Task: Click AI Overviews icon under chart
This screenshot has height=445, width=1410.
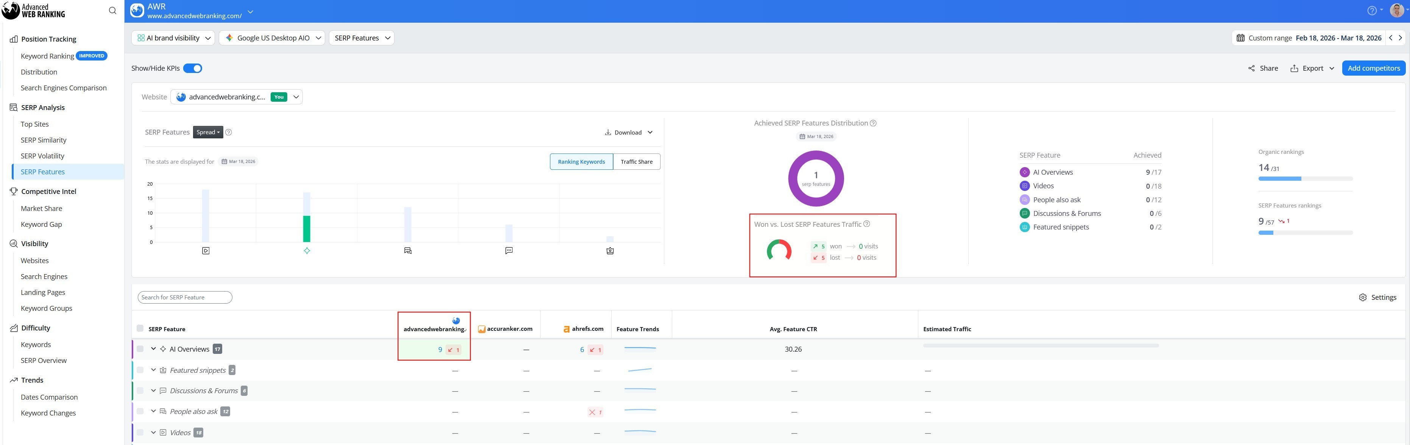Action: (x=307, y=251)
